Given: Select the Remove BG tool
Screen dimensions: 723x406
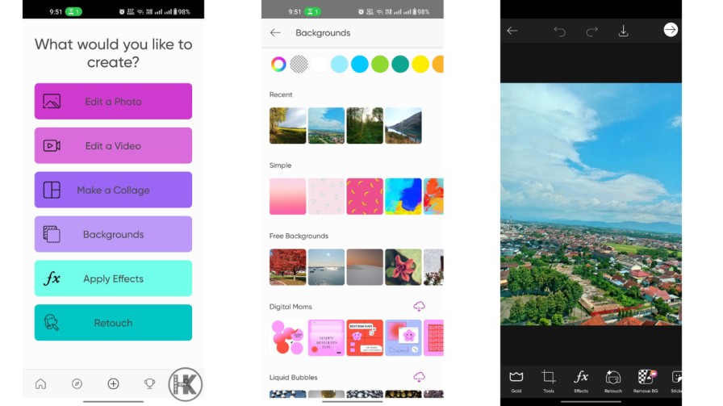Looking at the screenshot, I should point(646,381).
